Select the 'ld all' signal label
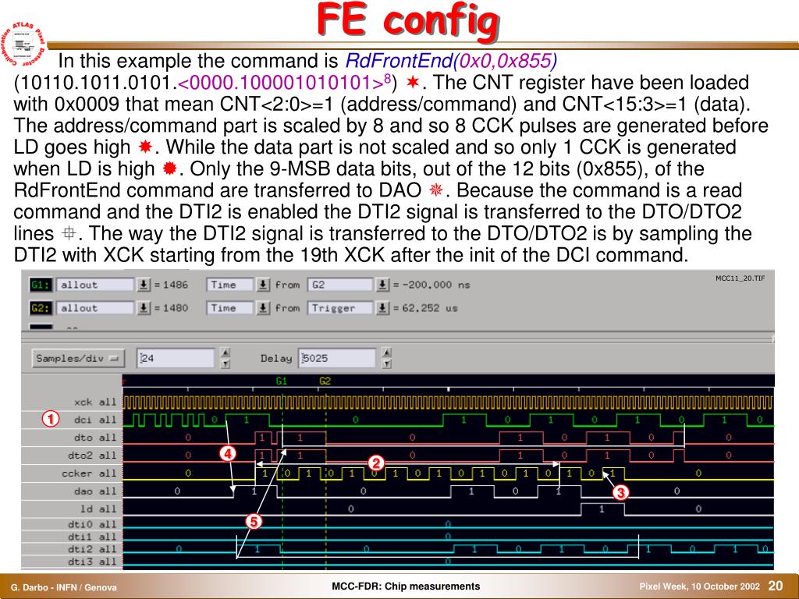 click(98, 509)
